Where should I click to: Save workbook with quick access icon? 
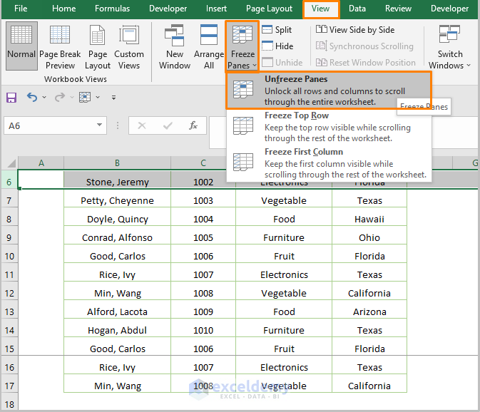click(x=11, y=98)
